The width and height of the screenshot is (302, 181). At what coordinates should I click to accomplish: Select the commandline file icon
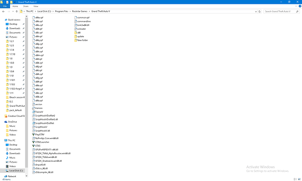coord(75,21)
